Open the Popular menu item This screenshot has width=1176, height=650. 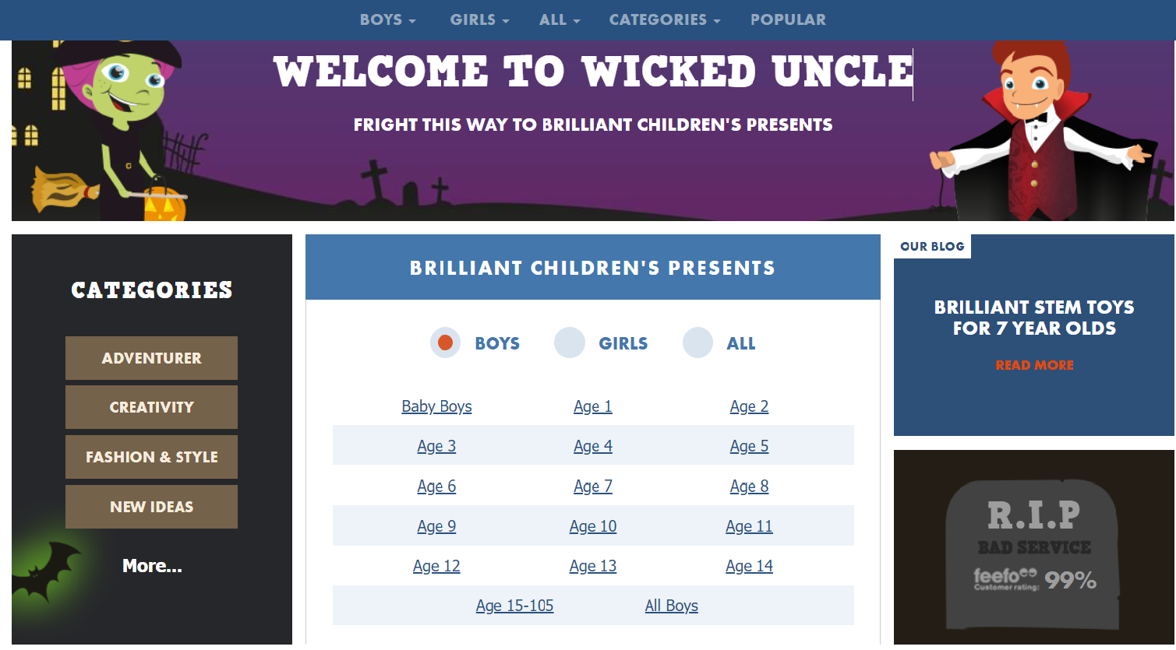click(788, 19)
